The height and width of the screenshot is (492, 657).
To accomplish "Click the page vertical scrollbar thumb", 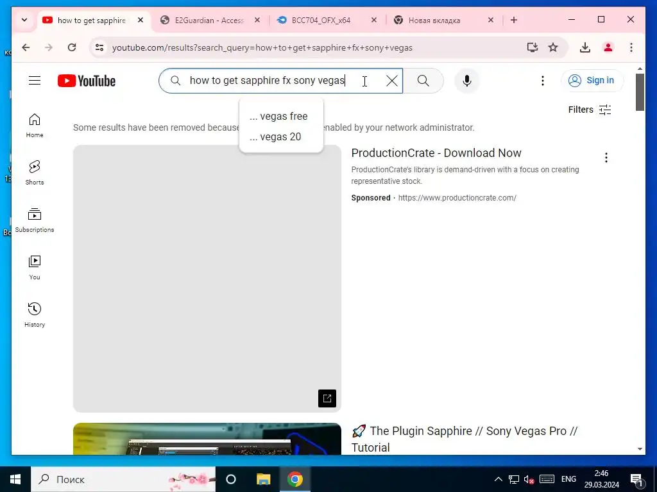I will click(640, 92).
